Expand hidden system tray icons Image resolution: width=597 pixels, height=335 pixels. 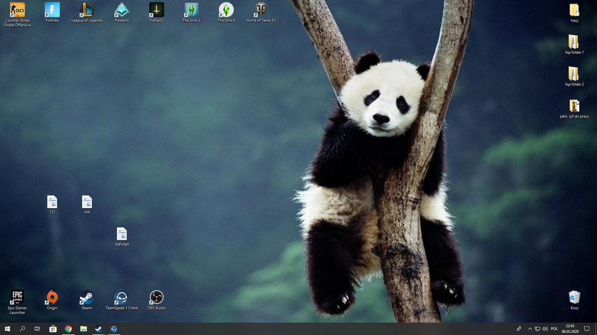(530, 329)
